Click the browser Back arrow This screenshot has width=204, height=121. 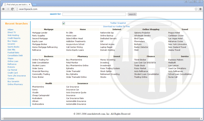click(x=3, y=9)
